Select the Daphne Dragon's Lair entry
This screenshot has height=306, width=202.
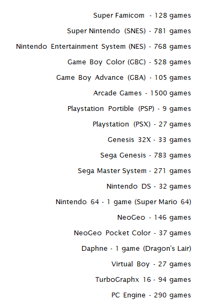pos(136,249)
